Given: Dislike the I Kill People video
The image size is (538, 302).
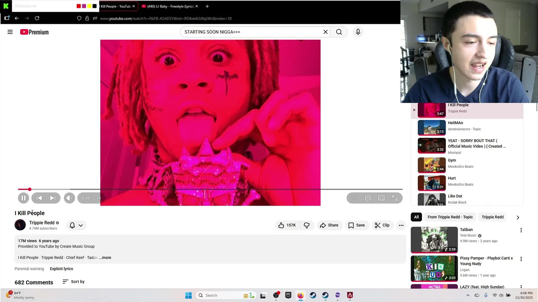Looking at the screenshot, I should (x=306, y=225).
